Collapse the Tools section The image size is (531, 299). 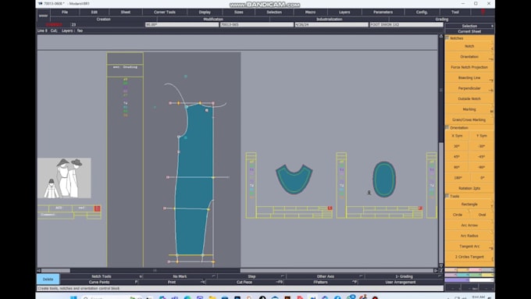click(447, 196)
